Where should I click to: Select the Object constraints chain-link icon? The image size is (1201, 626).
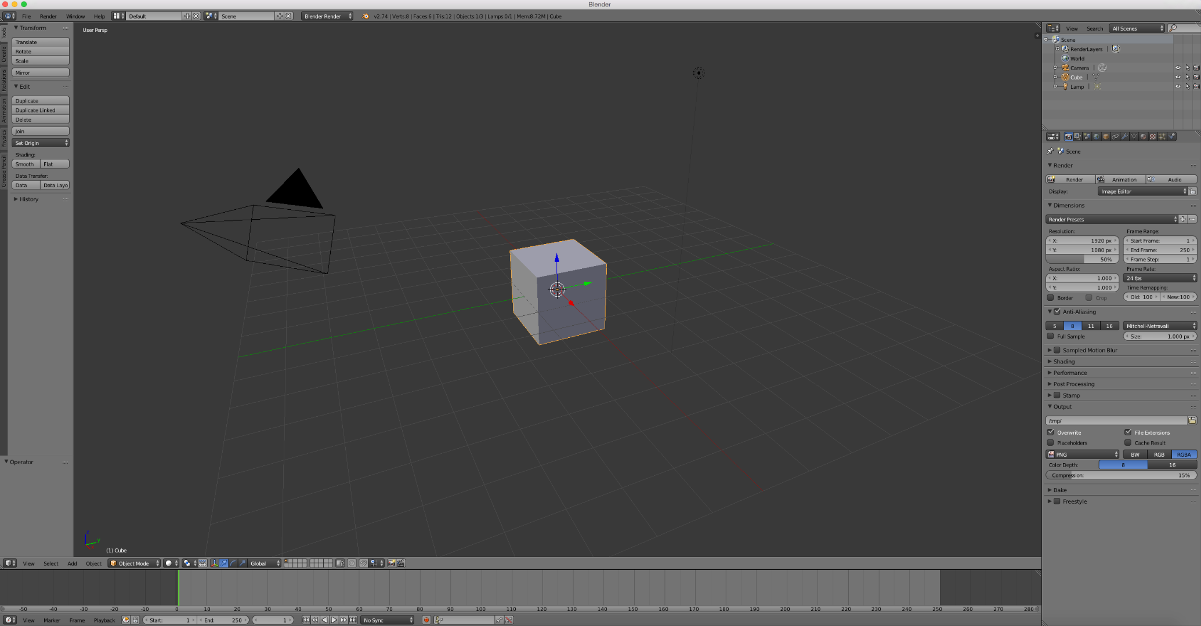point(1116,136)
